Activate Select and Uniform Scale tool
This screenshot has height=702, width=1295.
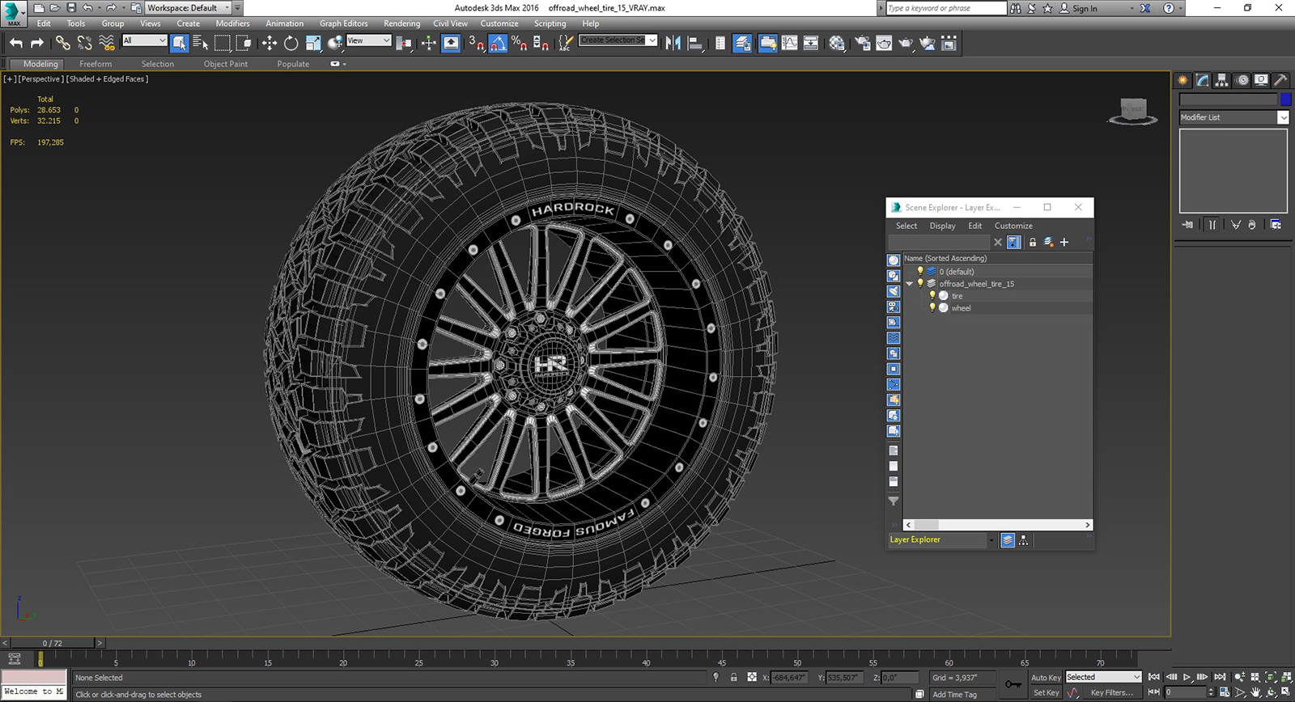(313, 43)
